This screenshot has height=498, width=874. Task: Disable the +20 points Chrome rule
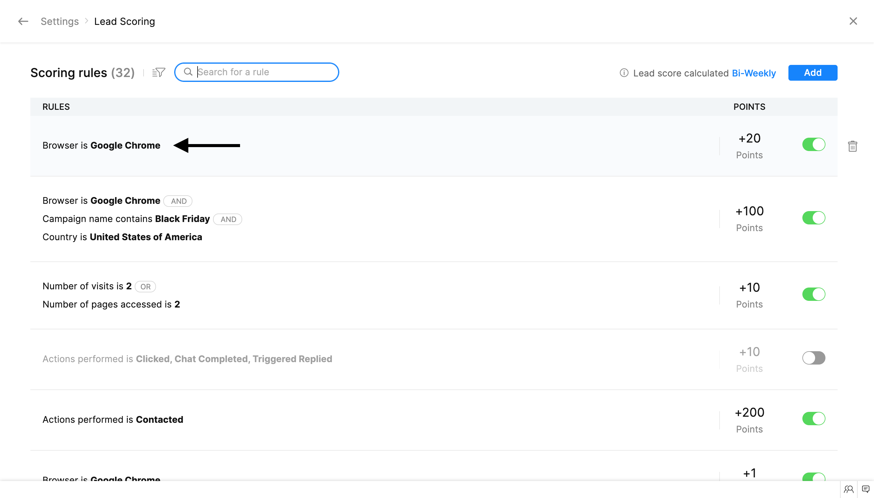(x=813, y=145)
